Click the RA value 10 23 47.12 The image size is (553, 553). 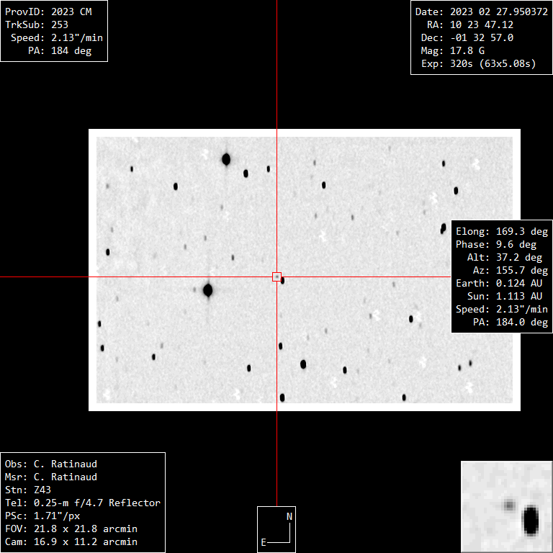(x=482, y=24)
